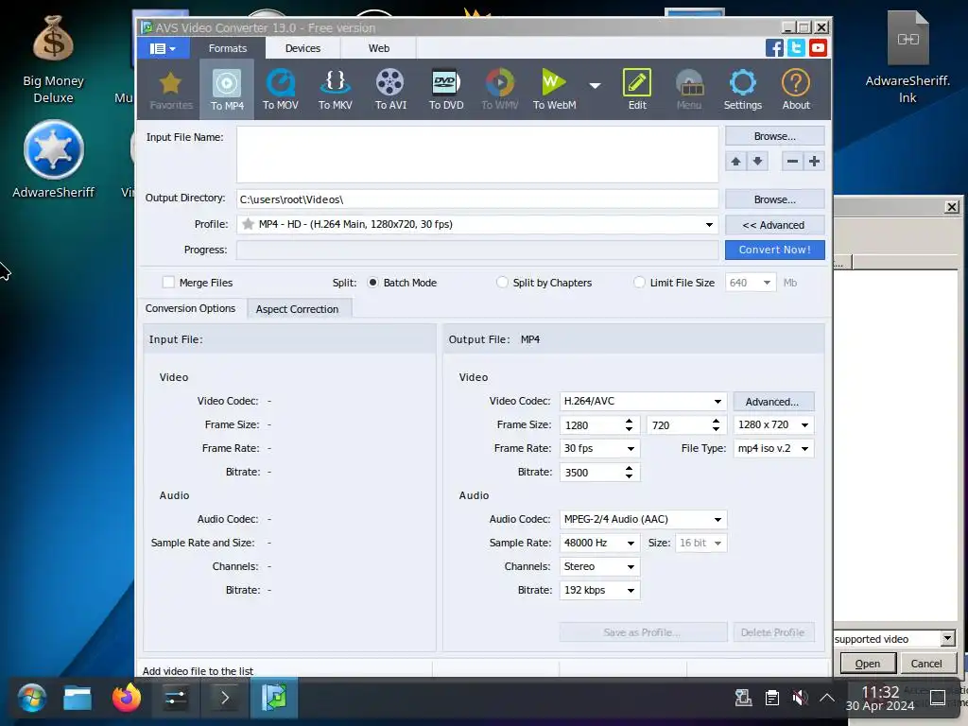Open the Settings gear icon
Image resolution: width=968 pixels, height=726 pixels.
(742, 90)
